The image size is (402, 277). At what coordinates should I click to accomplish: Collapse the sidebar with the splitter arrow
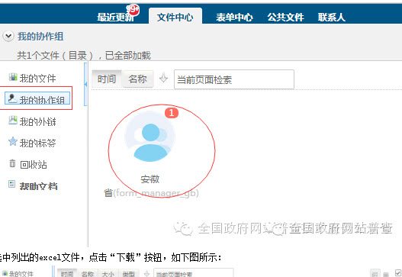coord(85,84)
